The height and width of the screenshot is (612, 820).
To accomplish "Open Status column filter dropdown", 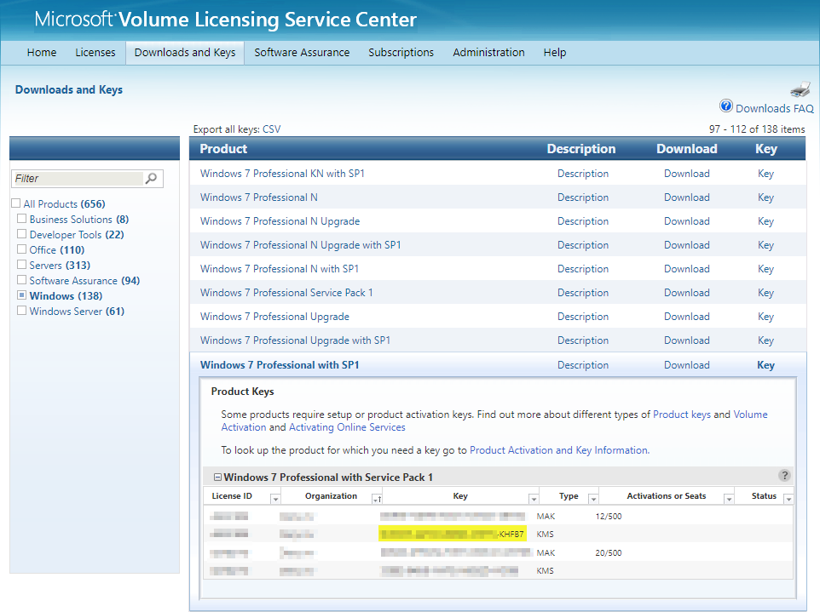I will (x=788, y=499).
